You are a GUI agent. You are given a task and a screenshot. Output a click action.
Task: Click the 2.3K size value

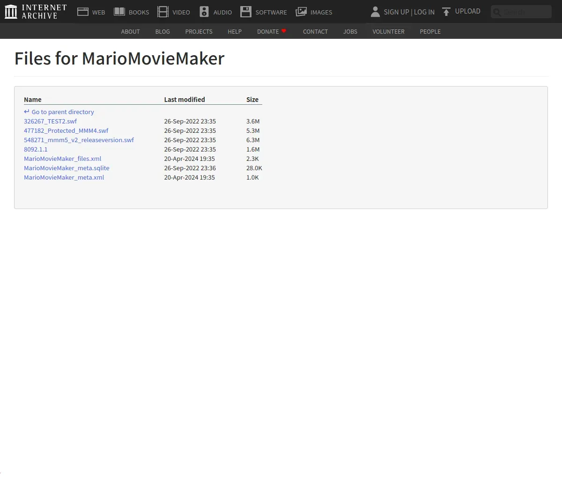tap(252, 159)
